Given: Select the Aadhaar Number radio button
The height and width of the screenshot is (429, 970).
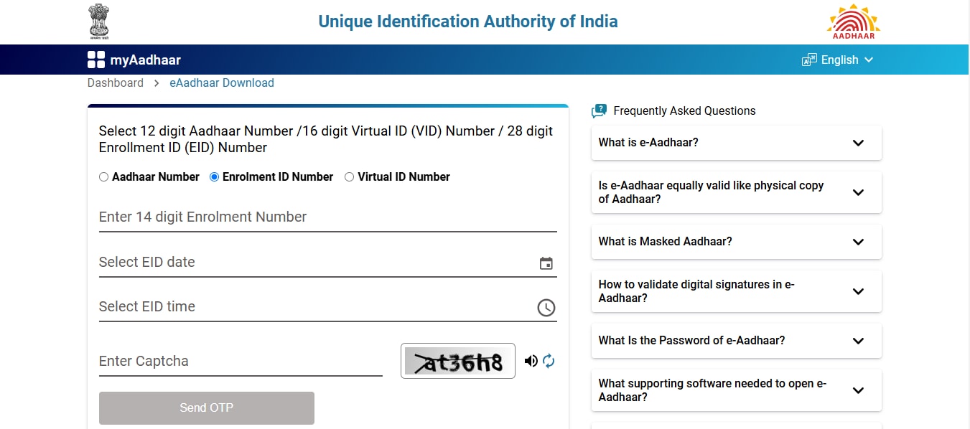Looking at the screenshot, I should [x=104, y=177].
